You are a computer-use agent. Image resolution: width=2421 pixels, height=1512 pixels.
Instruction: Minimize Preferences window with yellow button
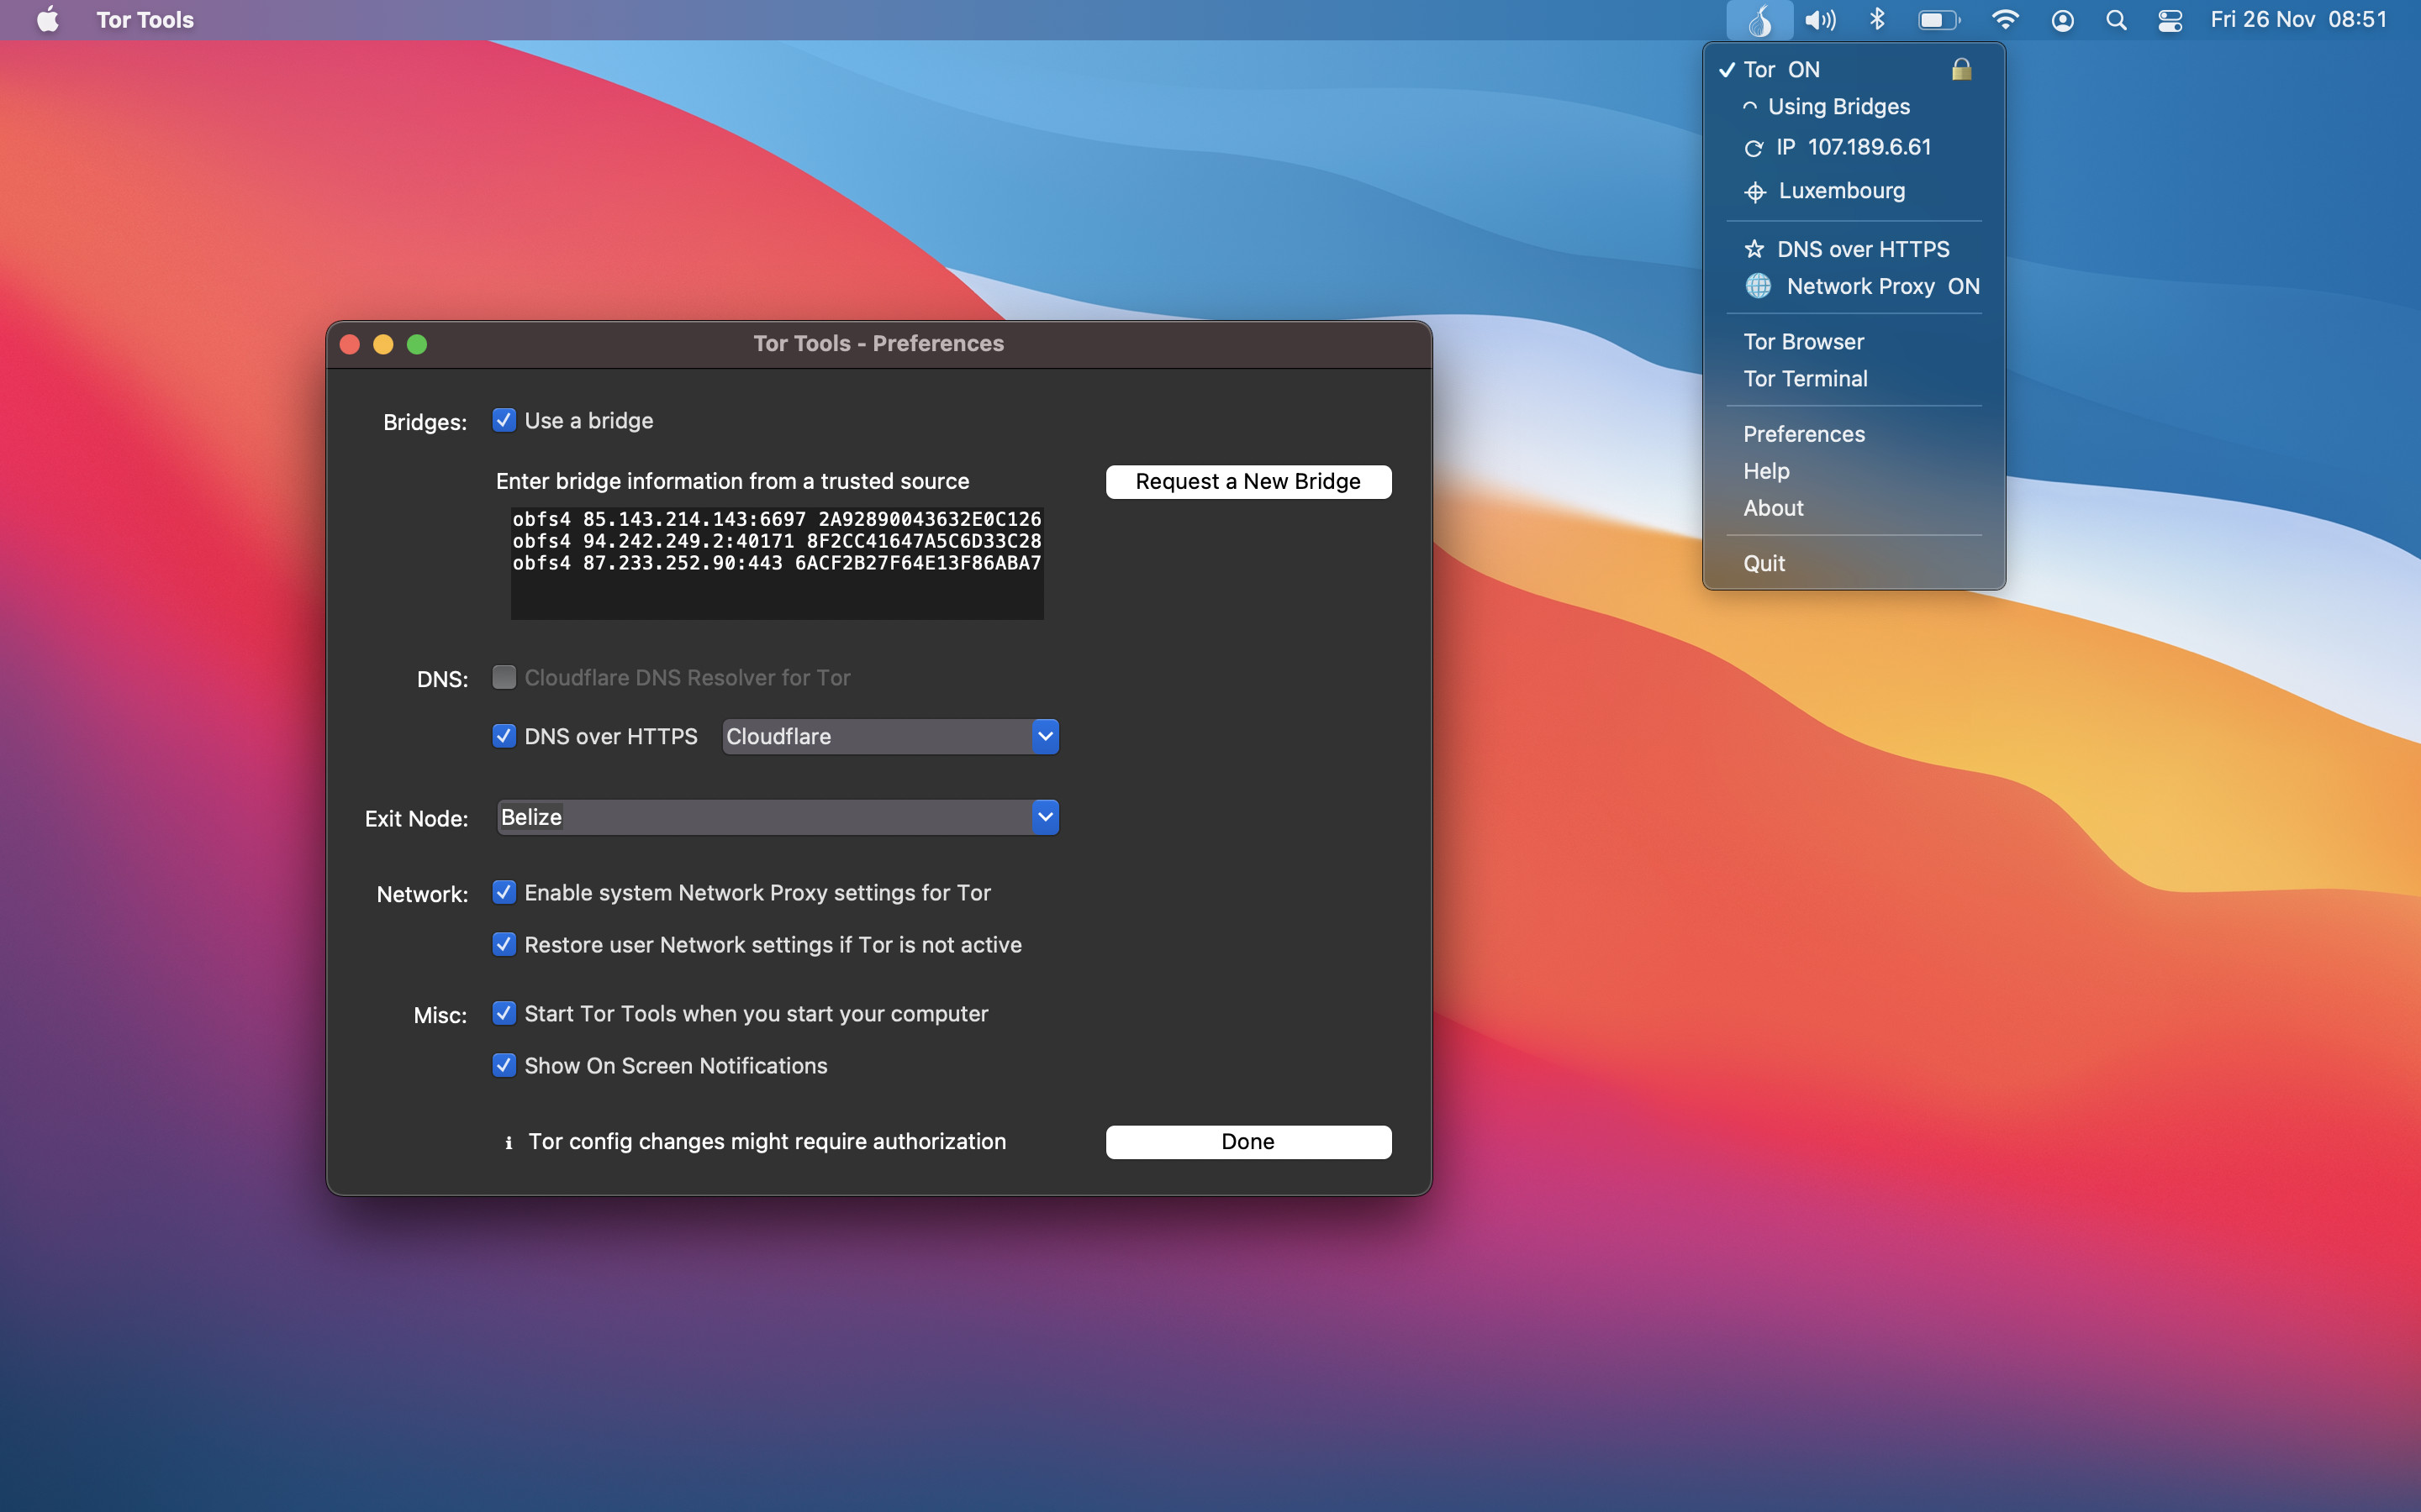pyautogui.click(x=383, y=344)
